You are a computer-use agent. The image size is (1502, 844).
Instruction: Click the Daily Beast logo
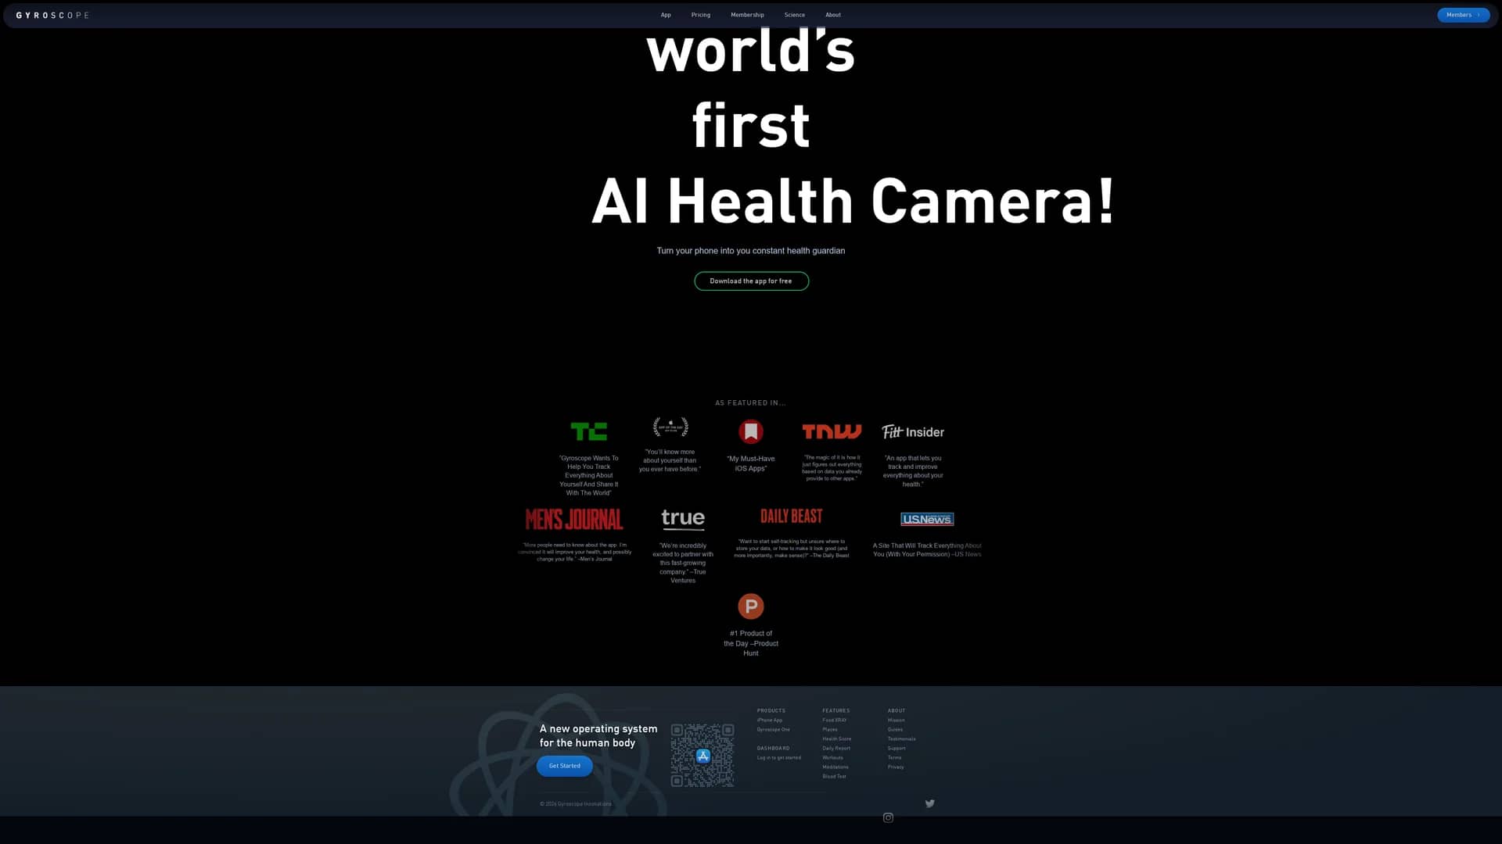(x=792, y=517)
